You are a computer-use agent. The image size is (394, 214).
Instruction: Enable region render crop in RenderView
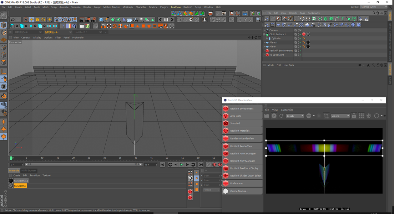(x=326, y=116)
